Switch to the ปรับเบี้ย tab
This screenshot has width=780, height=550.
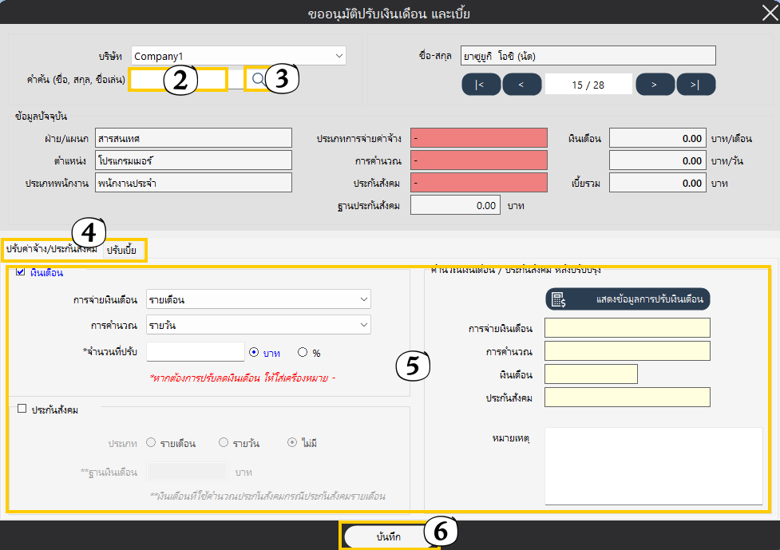pos(125,250)
